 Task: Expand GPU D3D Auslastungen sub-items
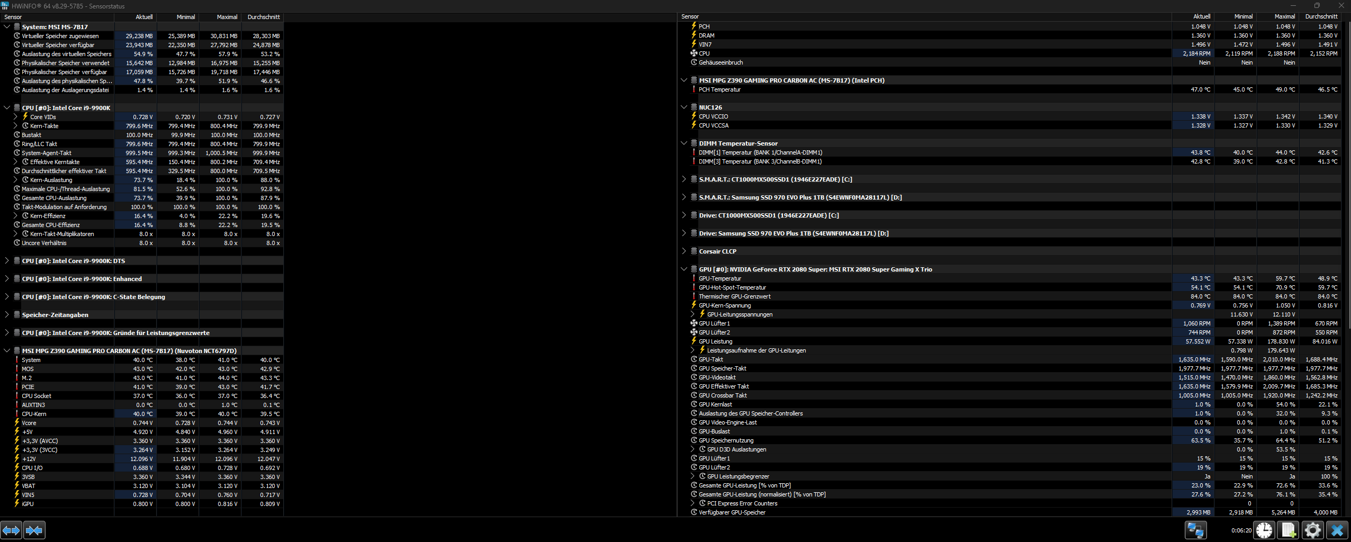(x=692, y=449)
